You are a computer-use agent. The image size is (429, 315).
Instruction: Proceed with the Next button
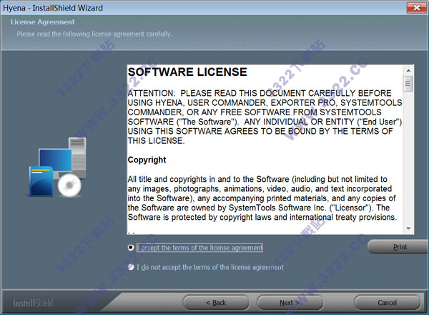pyautogui.click(x=290, y=302)
